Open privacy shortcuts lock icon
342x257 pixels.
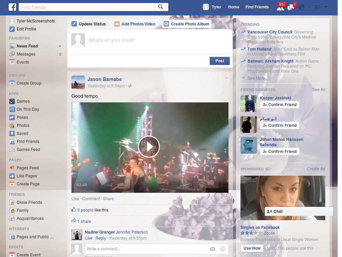point(317,7)
